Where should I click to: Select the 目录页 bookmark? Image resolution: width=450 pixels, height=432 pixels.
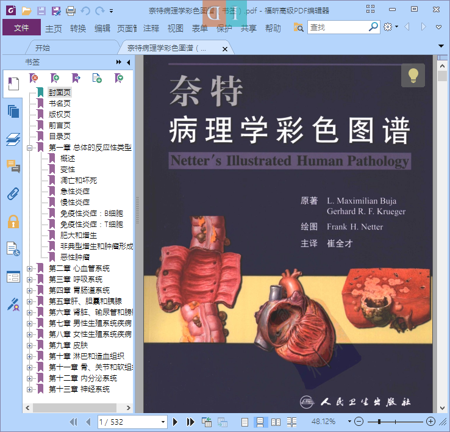59,136
